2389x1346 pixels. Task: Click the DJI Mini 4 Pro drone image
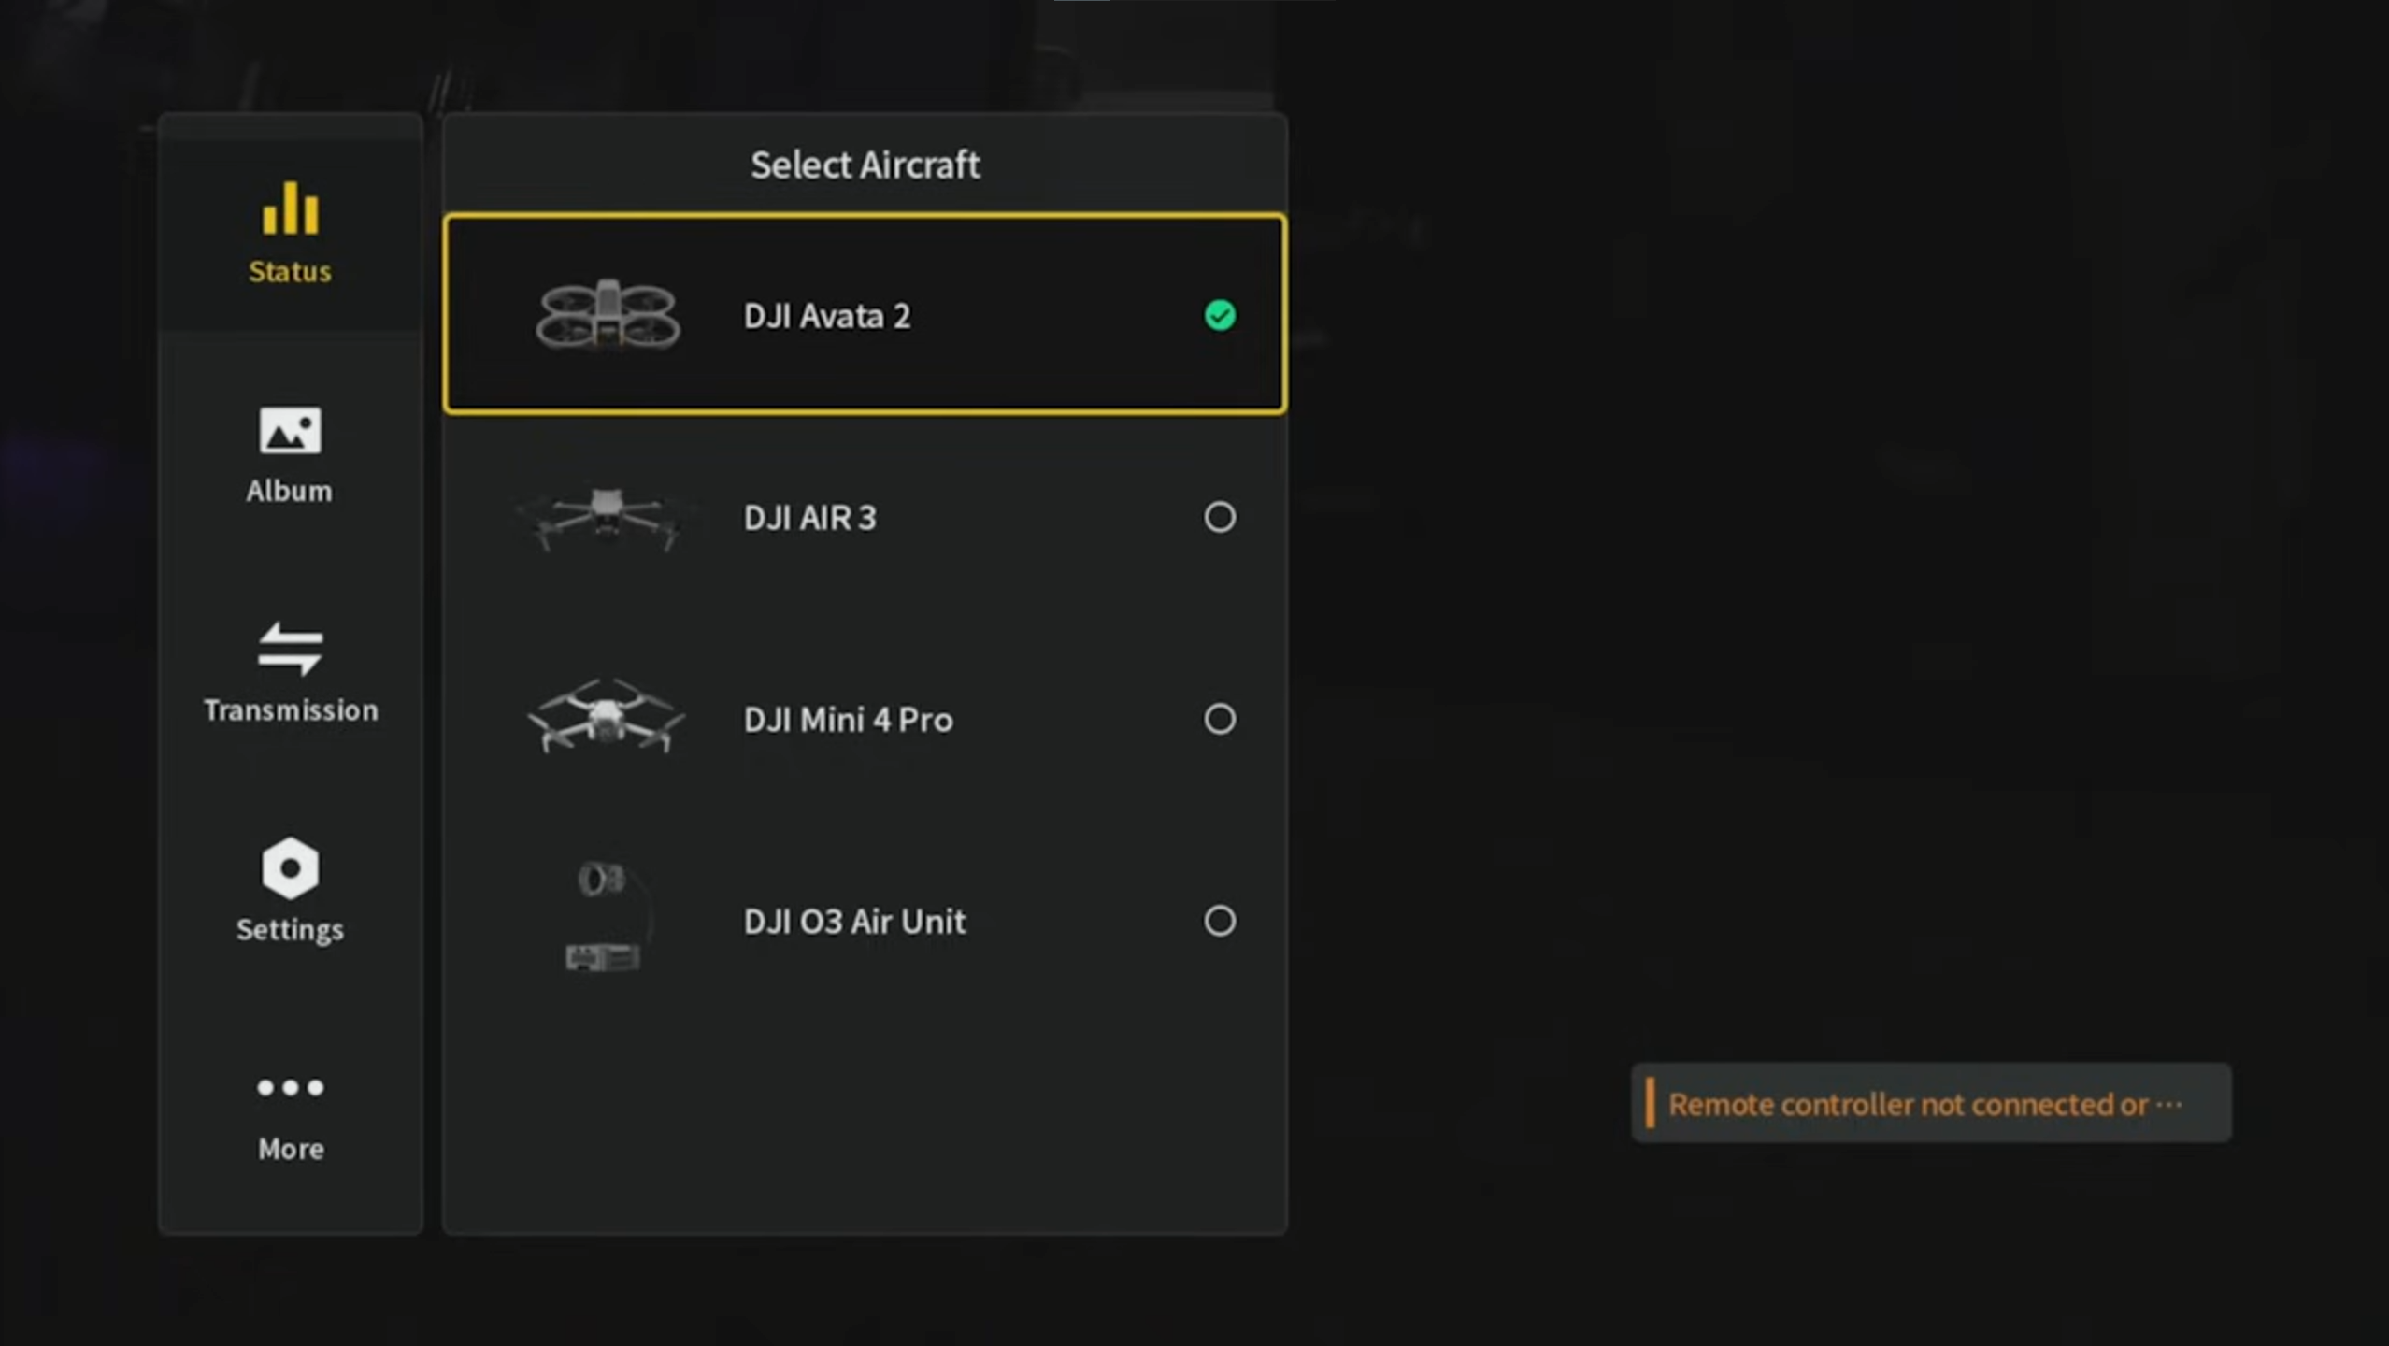tap(606, 717)
